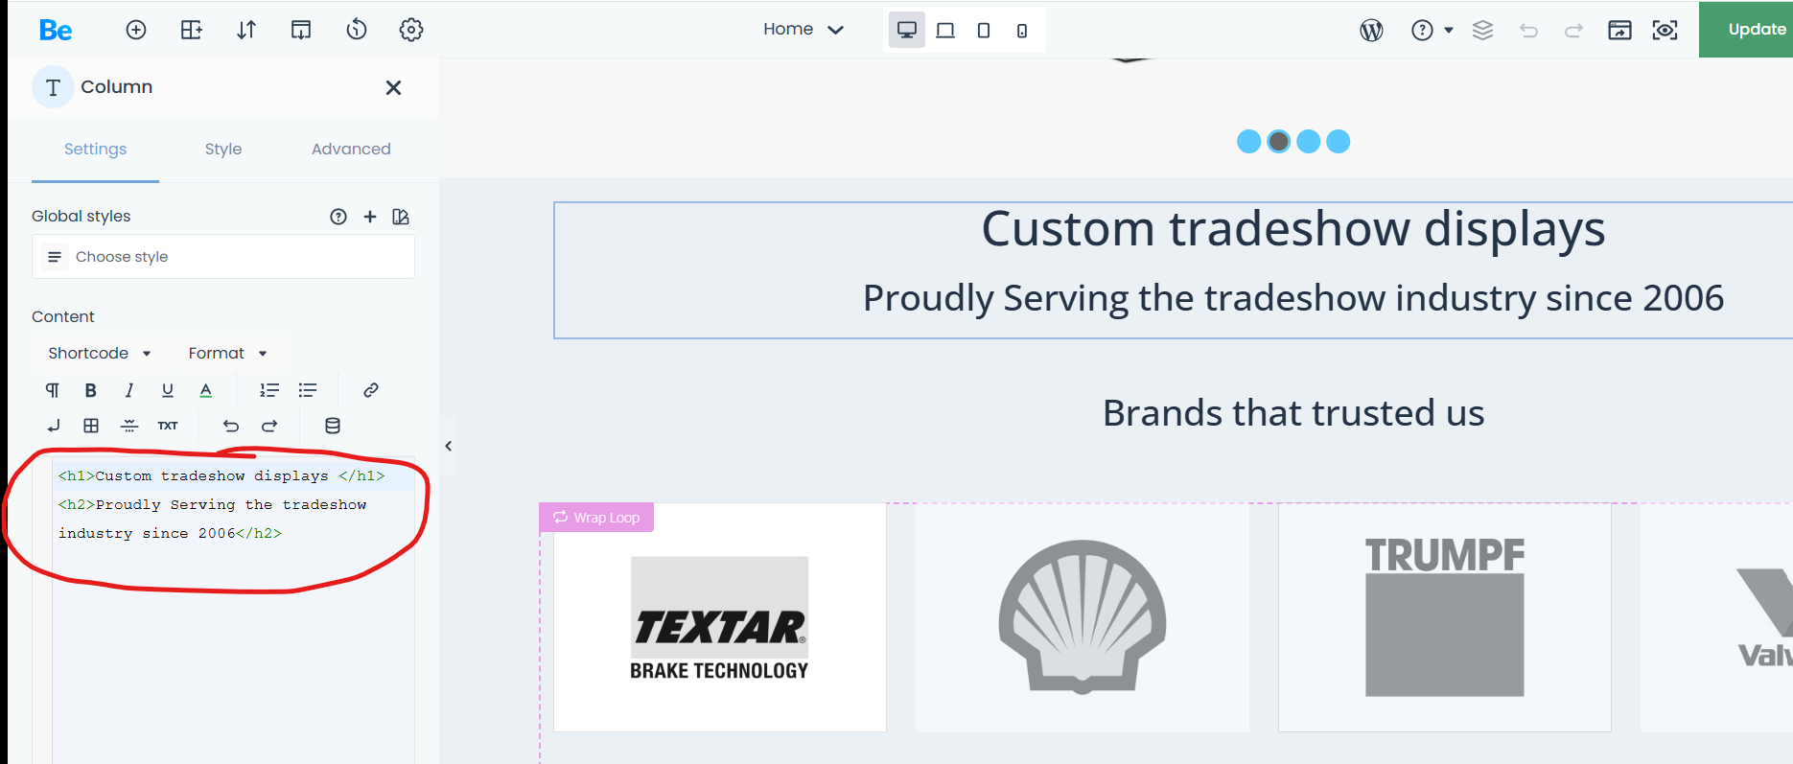Switch to mobile preview mode

(1022, 31)
